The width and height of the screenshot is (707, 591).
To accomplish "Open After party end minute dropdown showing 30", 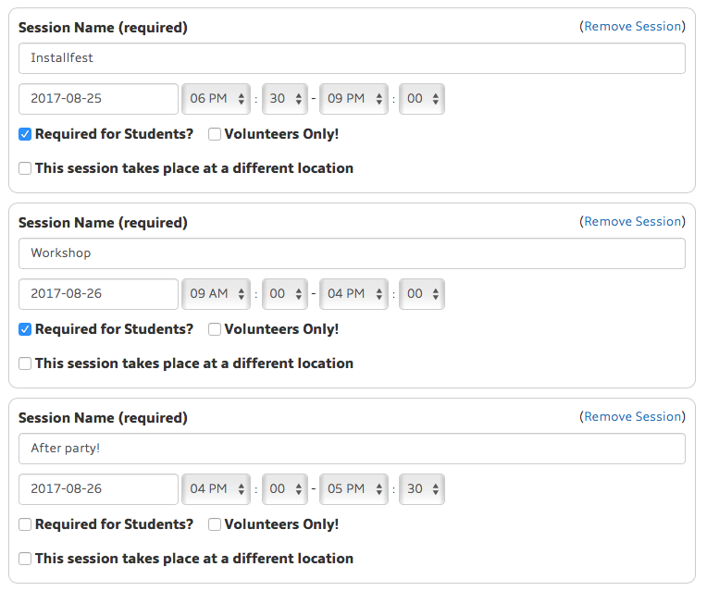I will point(422,489).
